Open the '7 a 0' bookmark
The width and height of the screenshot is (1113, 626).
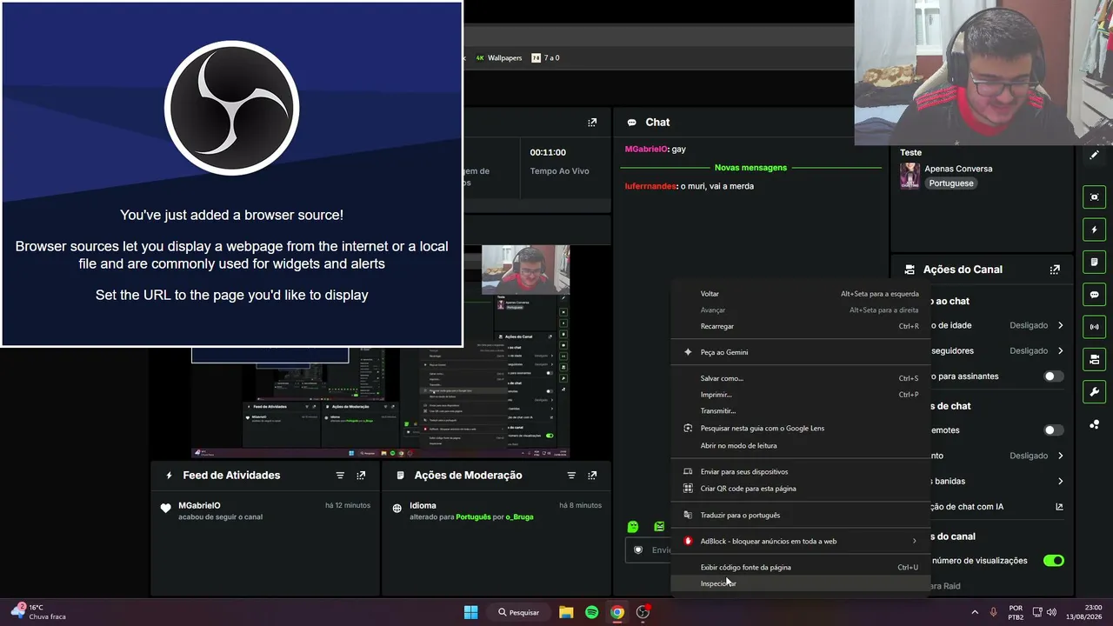(x=545, y=58)
